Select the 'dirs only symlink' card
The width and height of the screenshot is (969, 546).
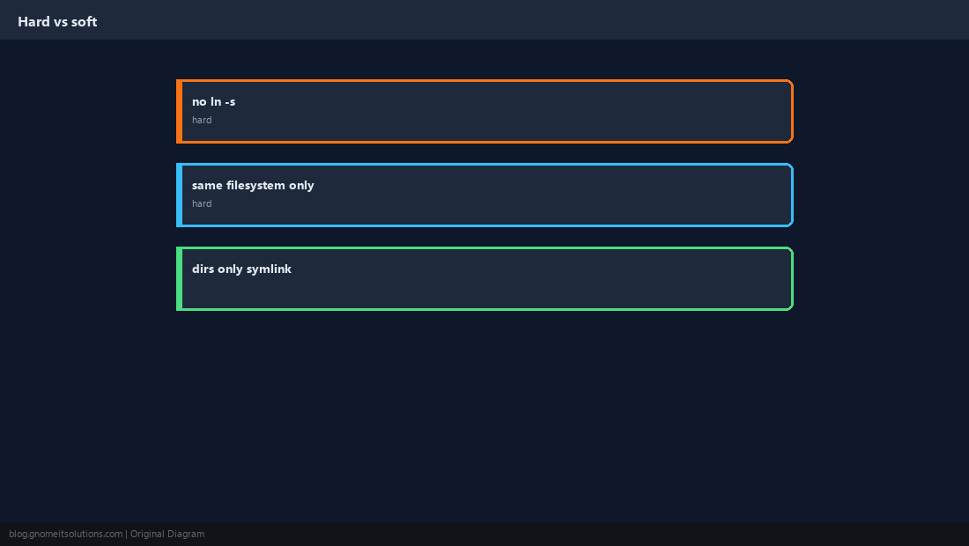pos(484,278)
